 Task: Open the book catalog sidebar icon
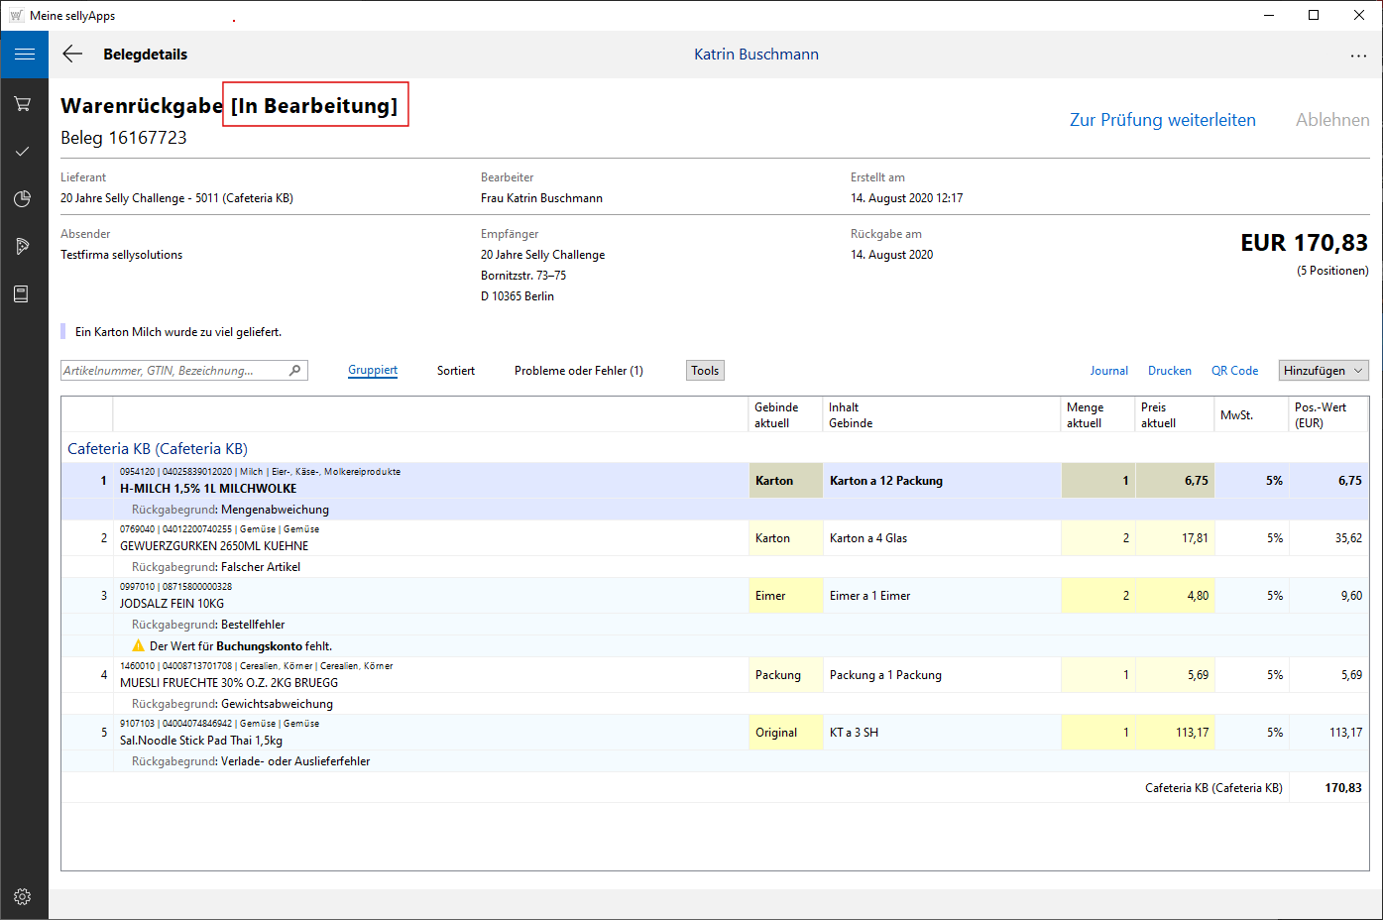pos(23,293)
